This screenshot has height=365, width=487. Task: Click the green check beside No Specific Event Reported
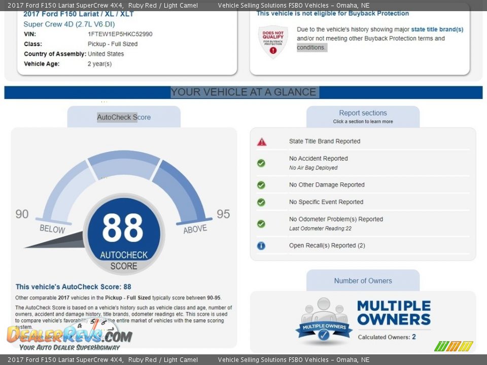pyautogui.click(x=261, y=202)
